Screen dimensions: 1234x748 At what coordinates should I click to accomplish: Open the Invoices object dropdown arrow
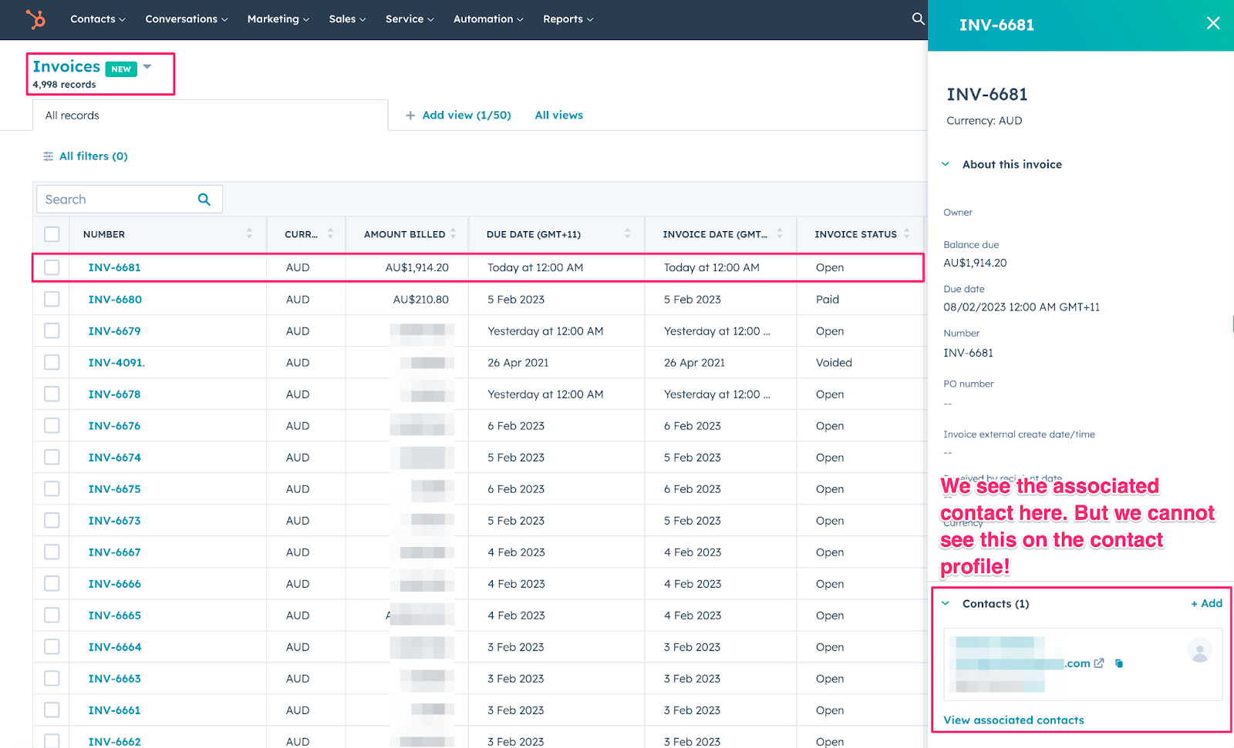[x=147, y=67]
